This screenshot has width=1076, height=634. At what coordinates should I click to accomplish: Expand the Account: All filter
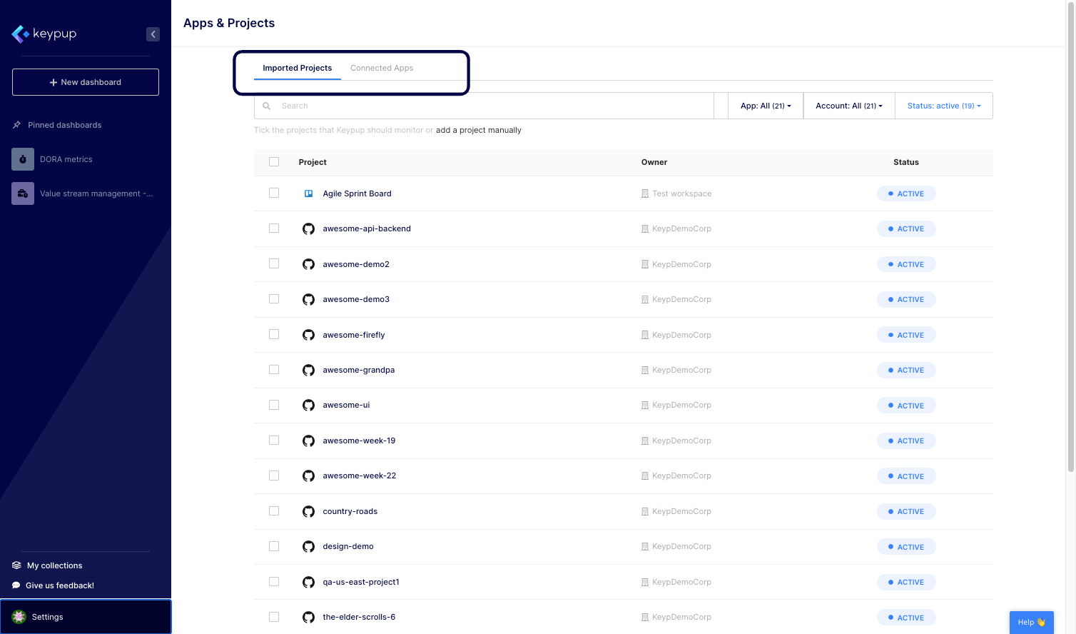pyautogui.click(x=848, y=105)
